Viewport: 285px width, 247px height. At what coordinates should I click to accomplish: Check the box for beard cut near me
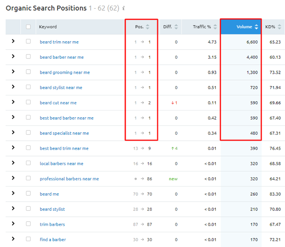28,102
